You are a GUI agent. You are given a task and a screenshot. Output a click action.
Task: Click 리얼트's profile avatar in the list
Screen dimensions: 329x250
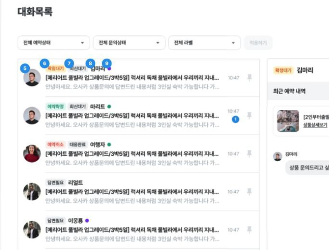point(32,191)
